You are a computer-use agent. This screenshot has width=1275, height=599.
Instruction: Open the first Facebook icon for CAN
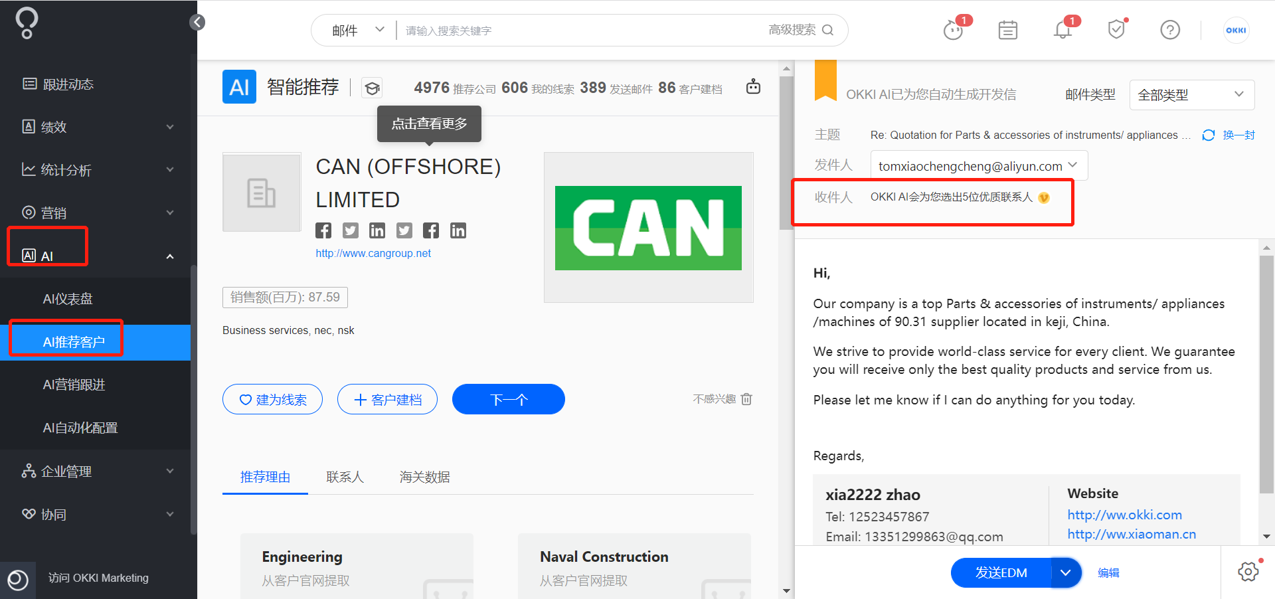(323, 230)
